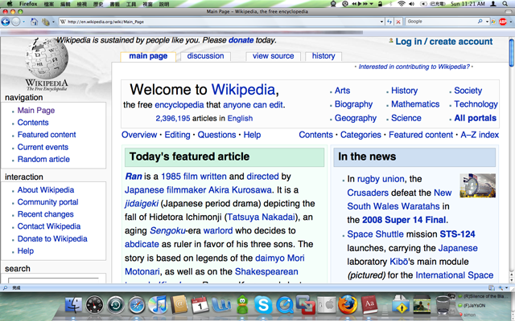Open Recent changes in sidebar
The width and height of the screenshot is (515, 321).
pyautogui.click(x=46, y=214)
